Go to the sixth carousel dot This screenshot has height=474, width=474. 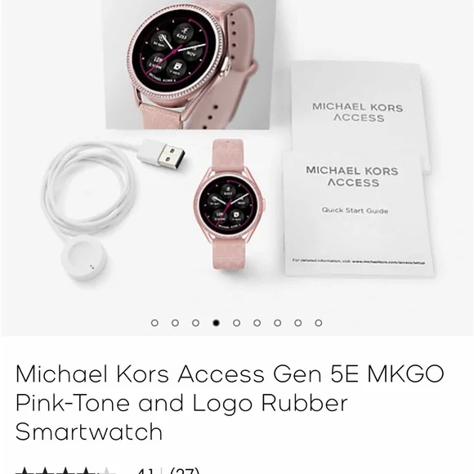(257, 323)
